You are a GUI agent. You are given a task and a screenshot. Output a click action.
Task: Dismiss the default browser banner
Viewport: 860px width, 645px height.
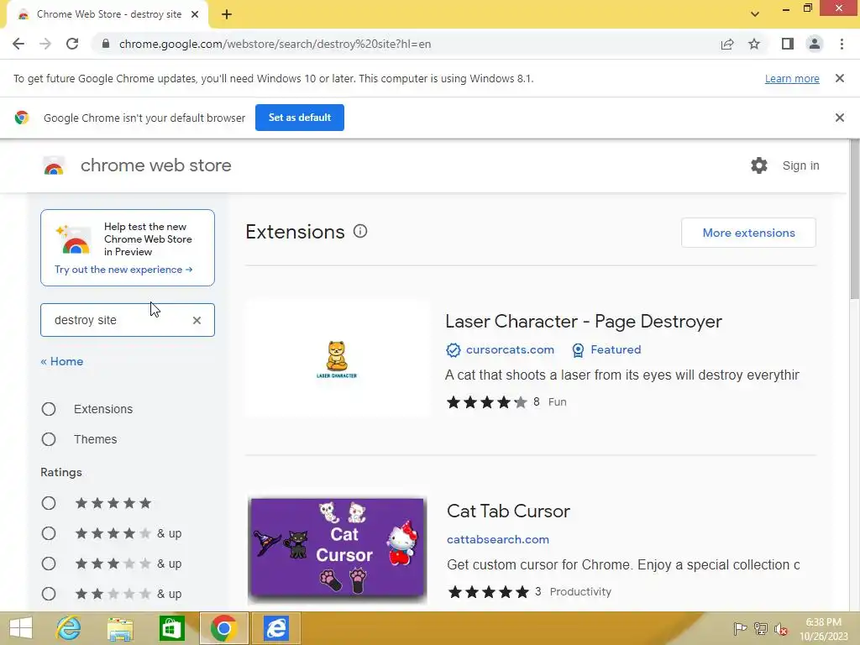tap(840, 118)
